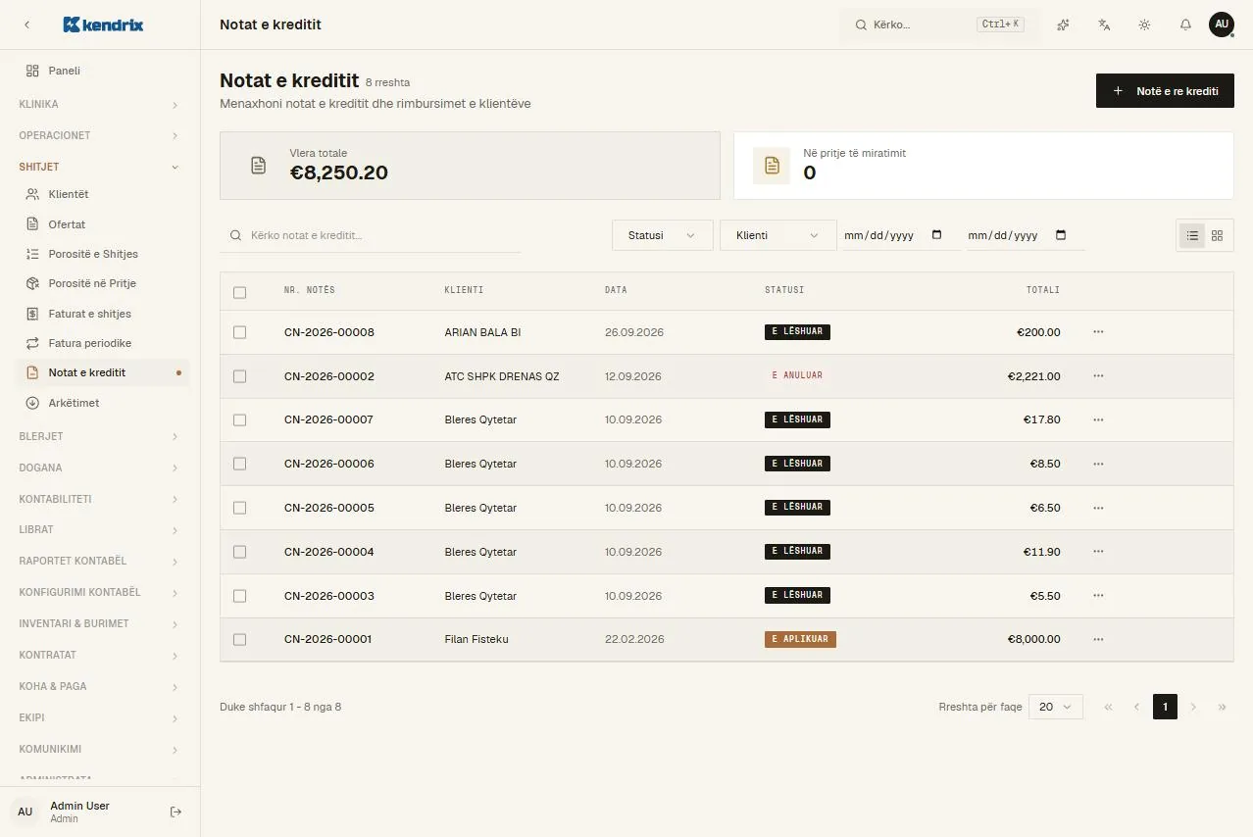The width and height of the screenshot is (1253, 837).
Task: Expand the KLINIKA sidebar section
Action: [x=100, y=104]
